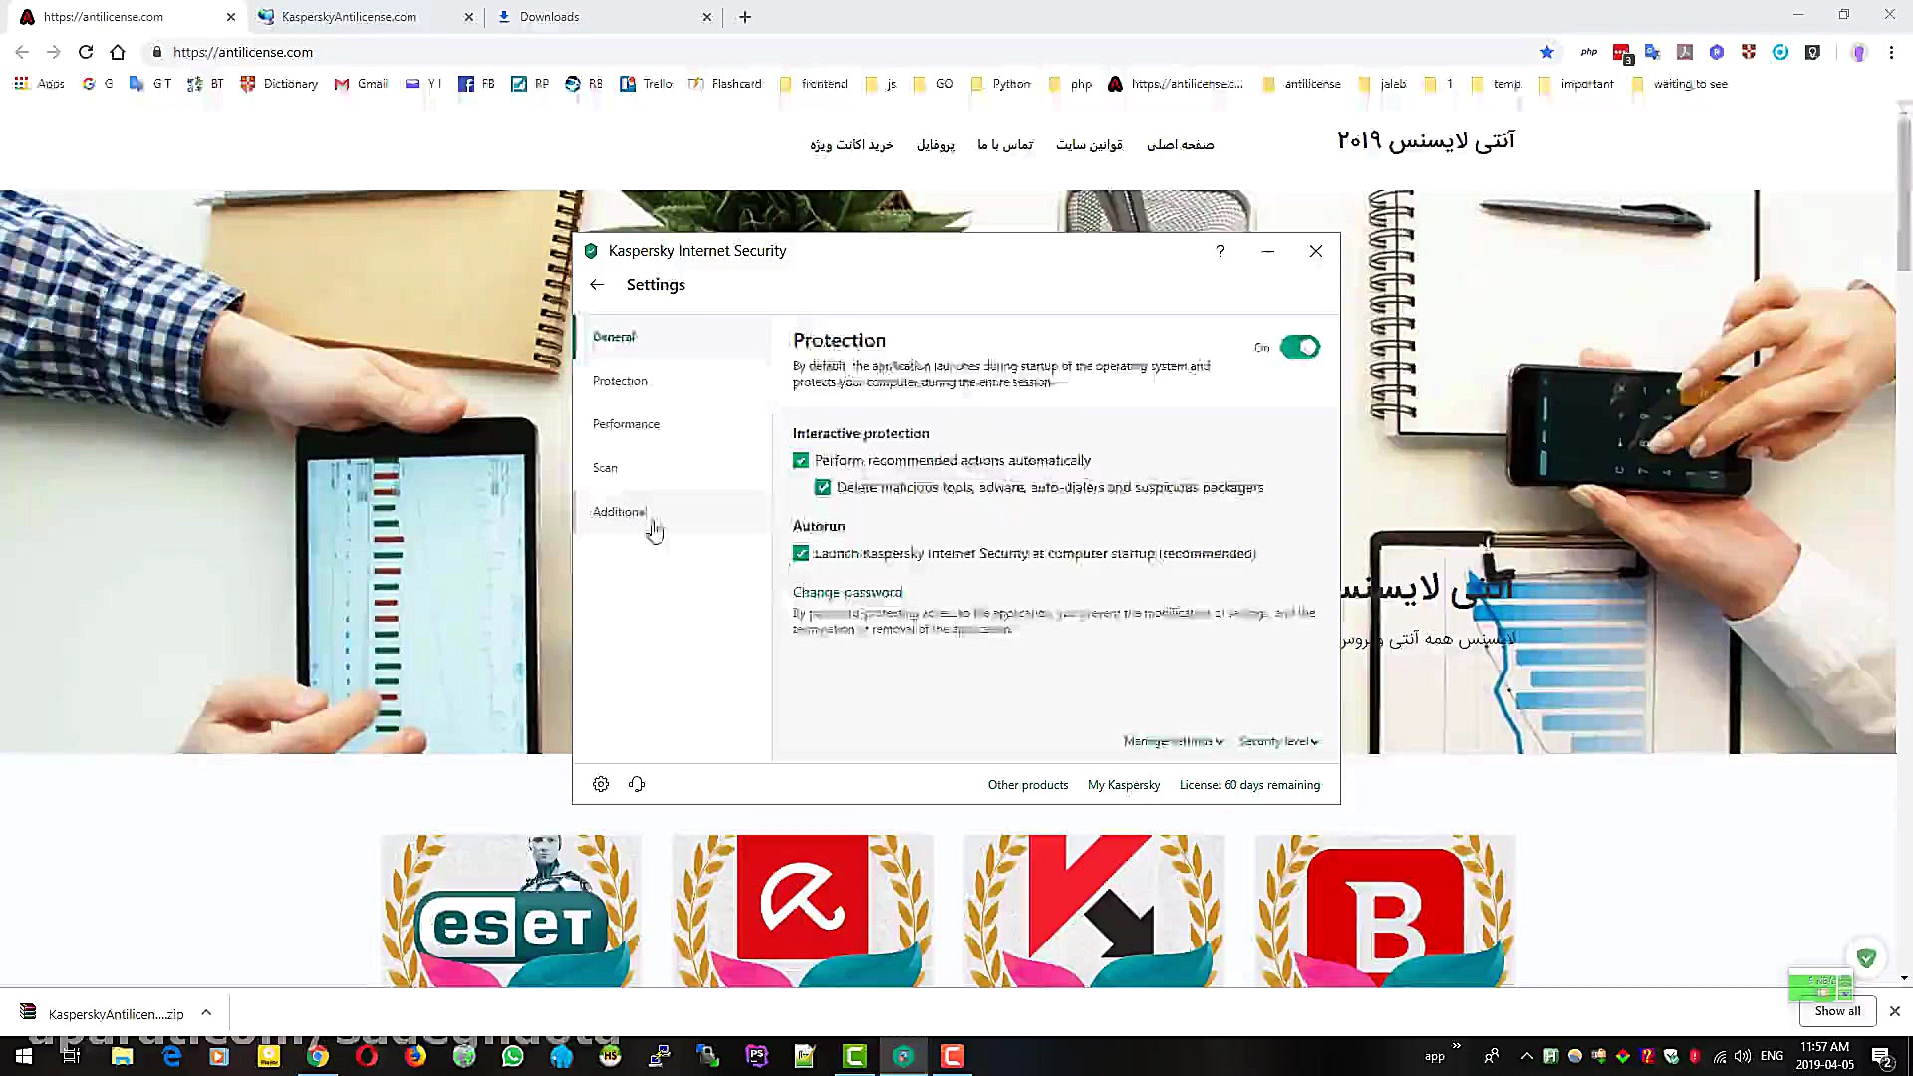Click the back arrow next to Settings

pyautogui.click(x=597, y=285)
